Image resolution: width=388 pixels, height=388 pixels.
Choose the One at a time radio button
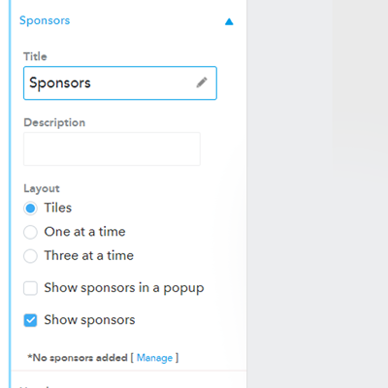(30, 232)
